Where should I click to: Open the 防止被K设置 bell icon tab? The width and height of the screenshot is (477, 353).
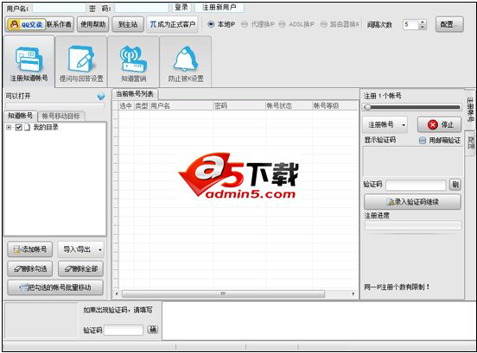186,61
